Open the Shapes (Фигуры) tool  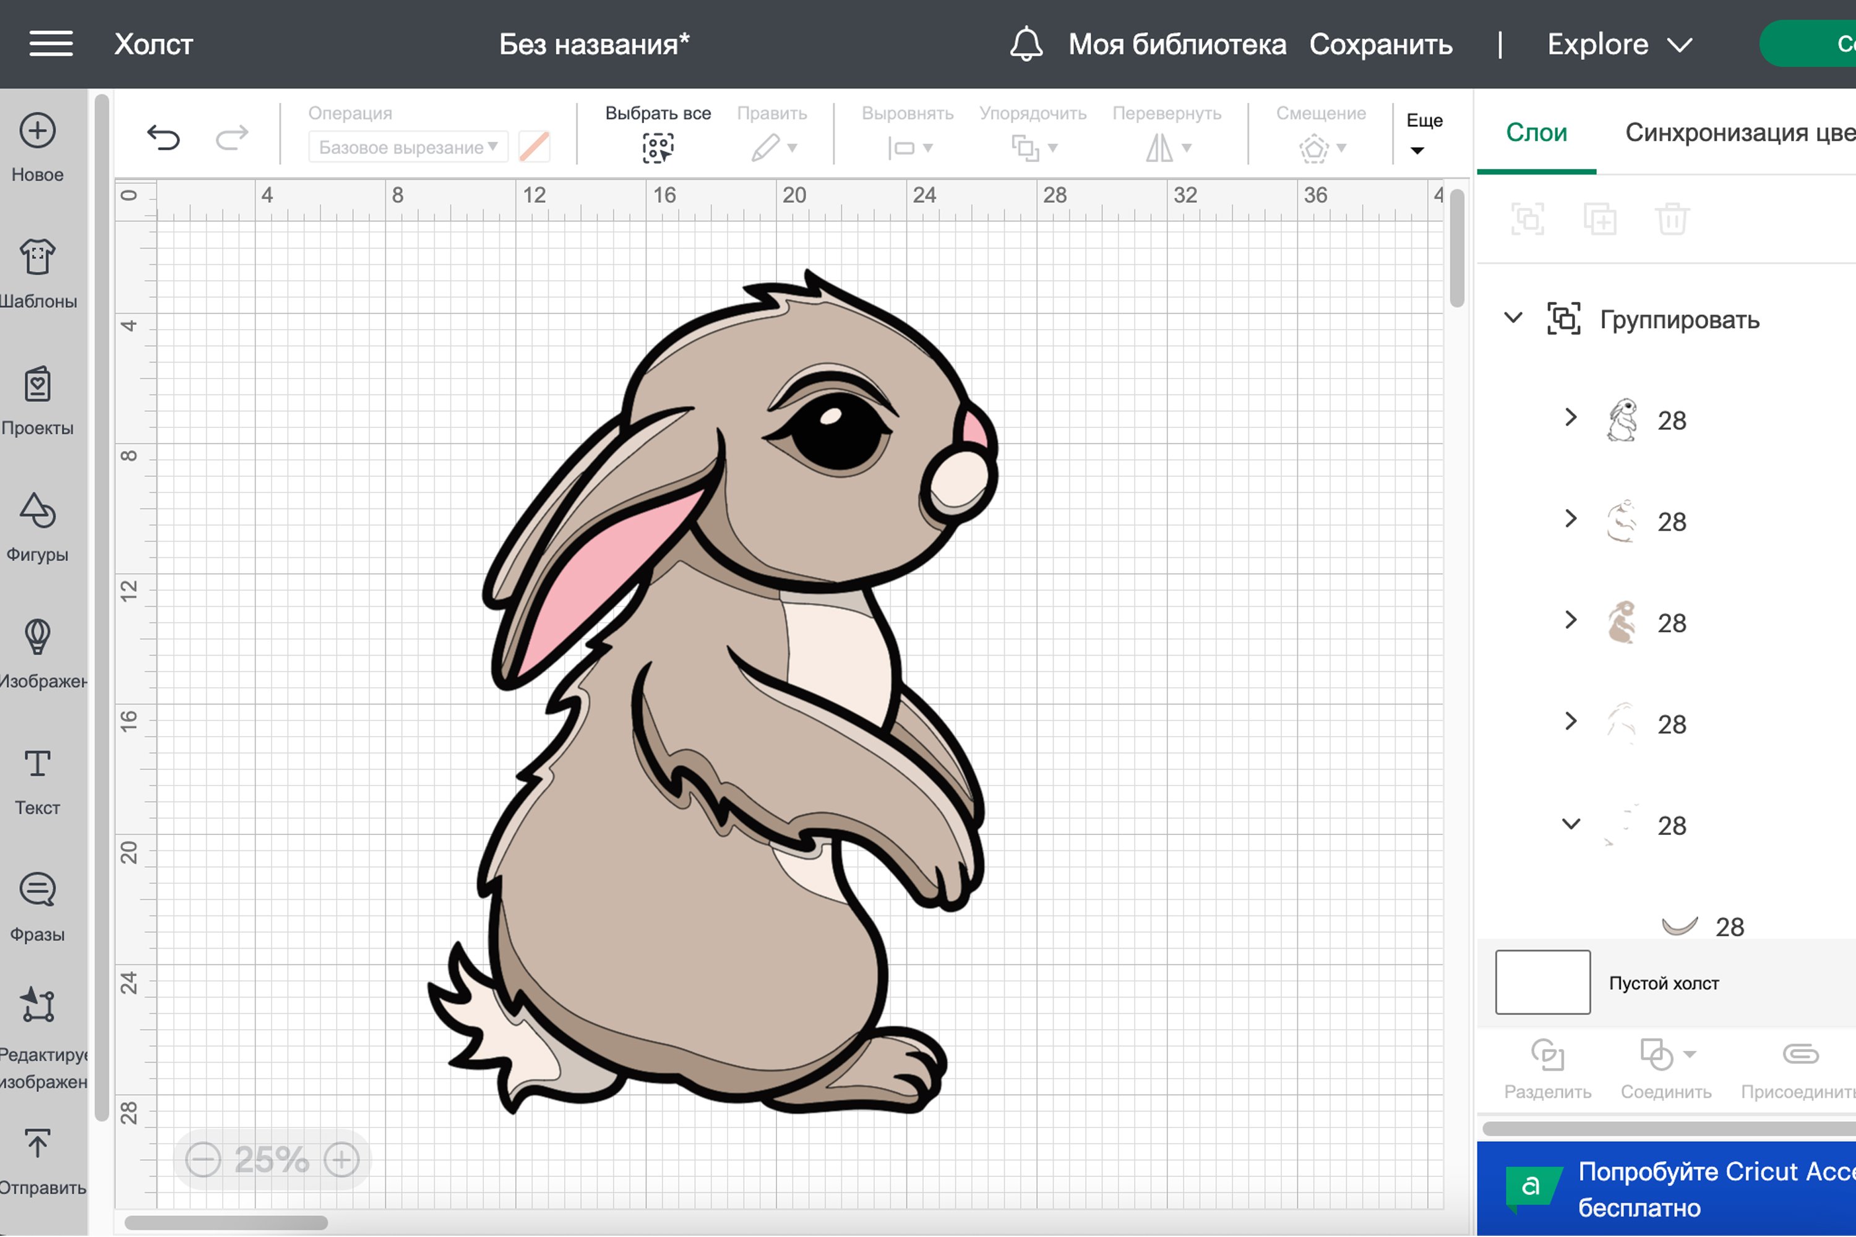(37, 511)
